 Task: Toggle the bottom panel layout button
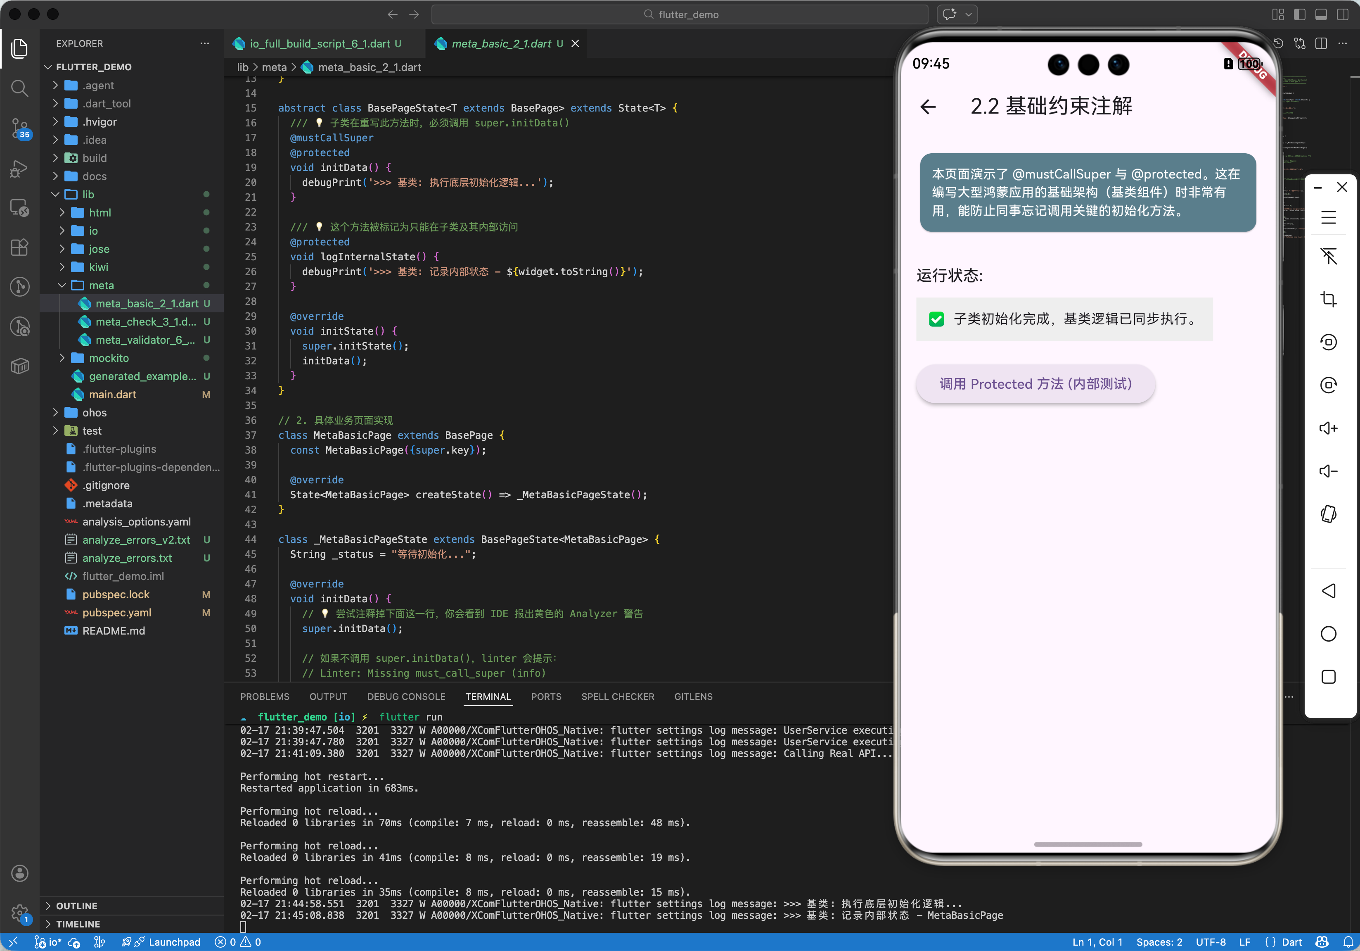pyautogui.click(x=1321, y=15)
